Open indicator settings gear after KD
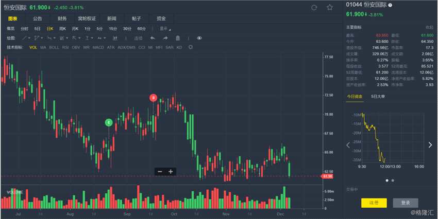The width and height of the screenshot is (438, 219). [x=191, y=47]
